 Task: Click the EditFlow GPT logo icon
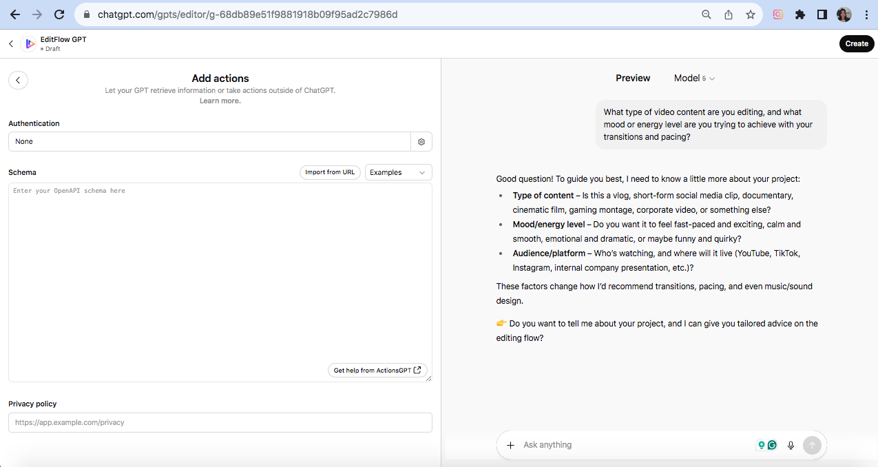point(29,44)
